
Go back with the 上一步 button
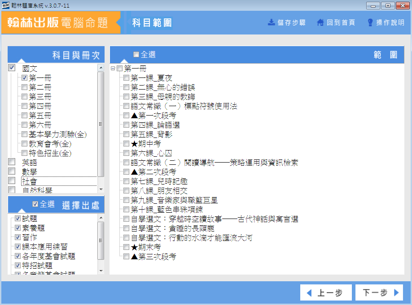(326, 292)
